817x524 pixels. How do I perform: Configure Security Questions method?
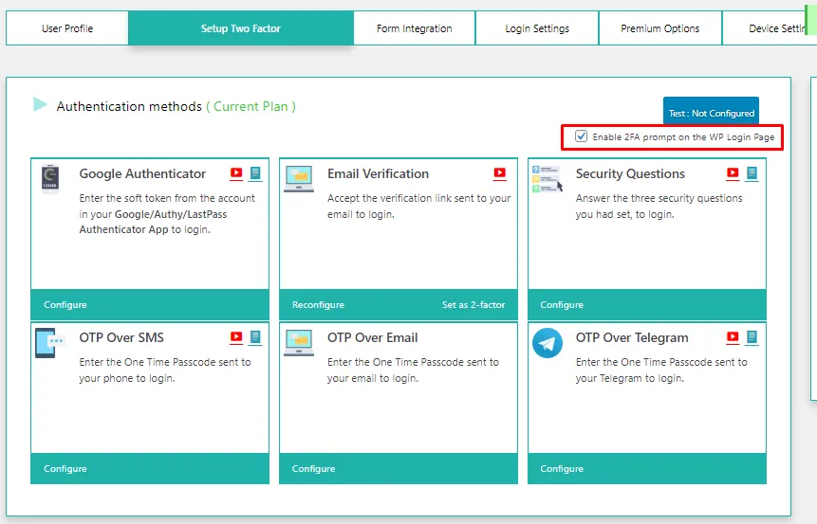pos(562,305)
